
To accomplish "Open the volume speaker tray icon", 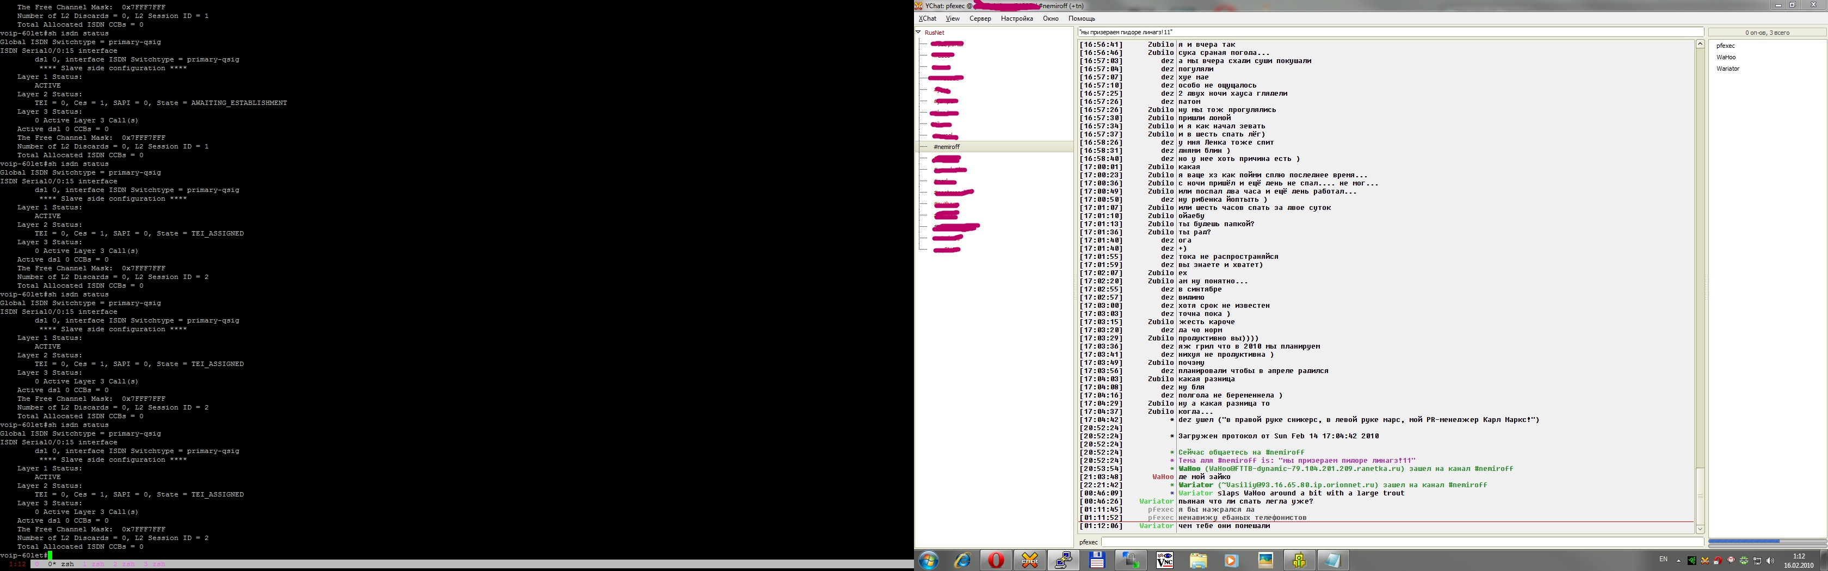I will pyautogui.click(x=1770, y=561).
